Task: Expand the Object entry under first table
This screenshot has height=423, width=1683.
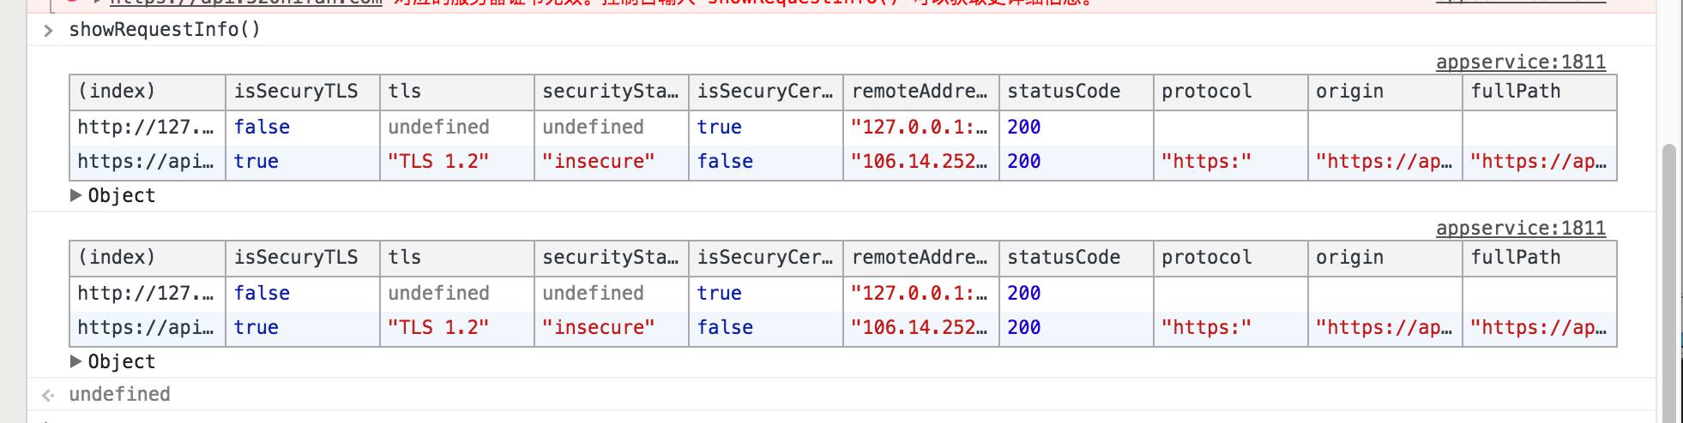Action: pos(75,195)
